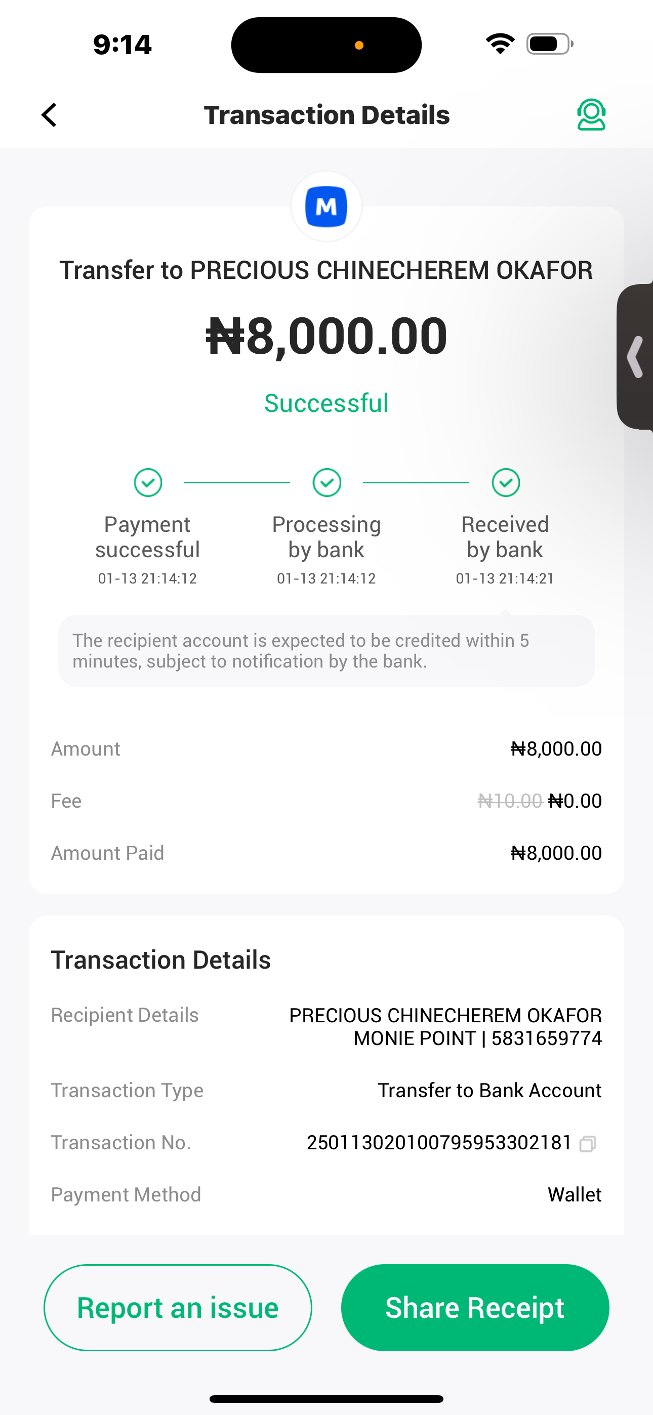Tap the Received by bank checkmark
The width and height of the screenshot is (653, 1415).
[x=506, y=483]
